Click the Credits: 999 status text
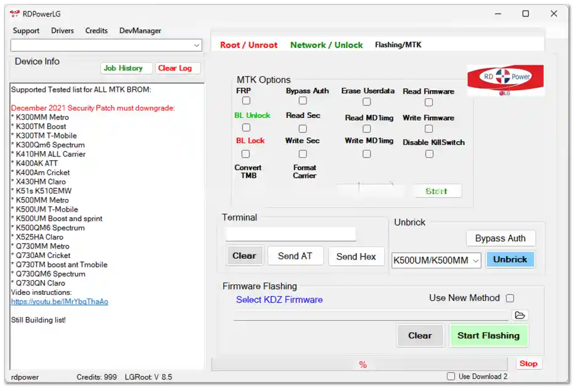This screenshot has width=573, height=387. pyautogui.click(x=97, y=377)
